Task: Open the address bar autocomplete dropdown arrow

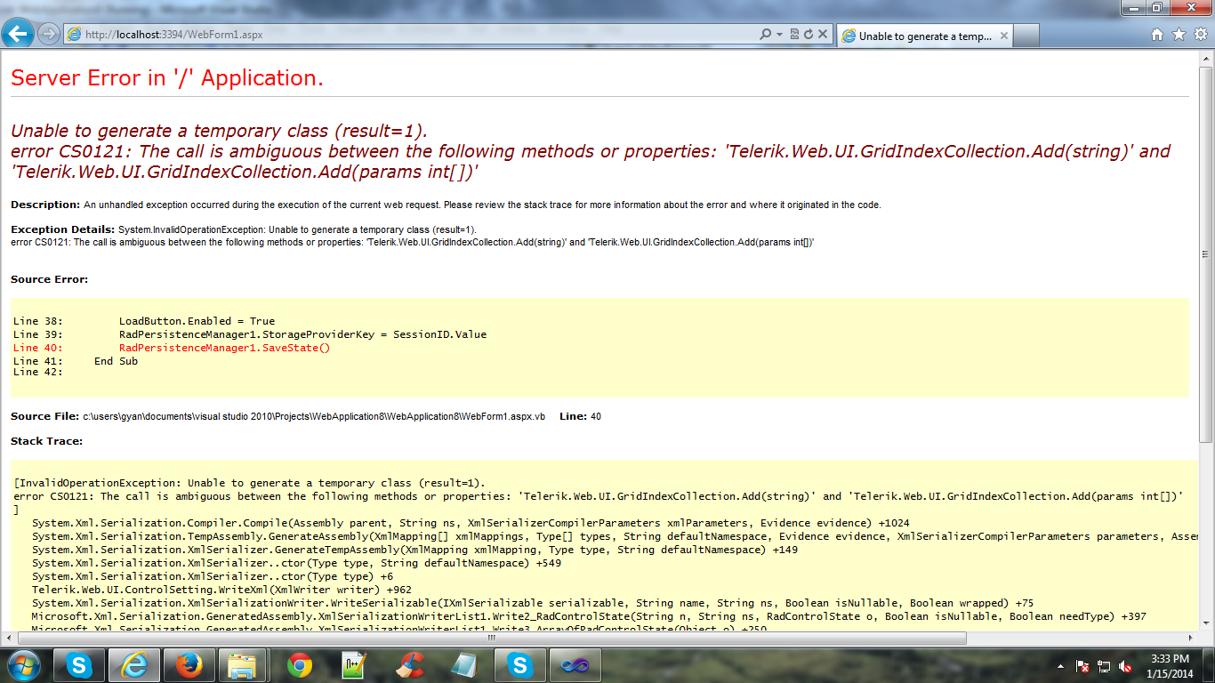Action: pyautogui.click(x=779, y=35)
